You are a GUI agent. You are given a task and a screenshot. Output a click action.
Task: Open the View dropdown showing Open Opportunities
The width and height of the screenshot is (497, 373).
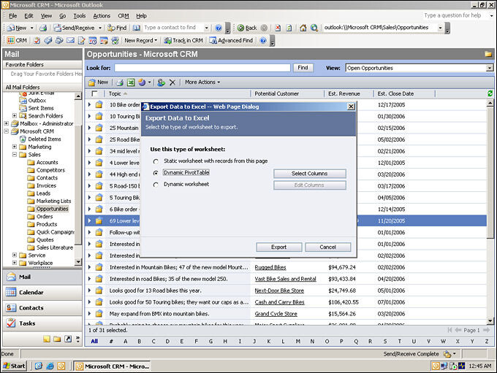point(490,68)
